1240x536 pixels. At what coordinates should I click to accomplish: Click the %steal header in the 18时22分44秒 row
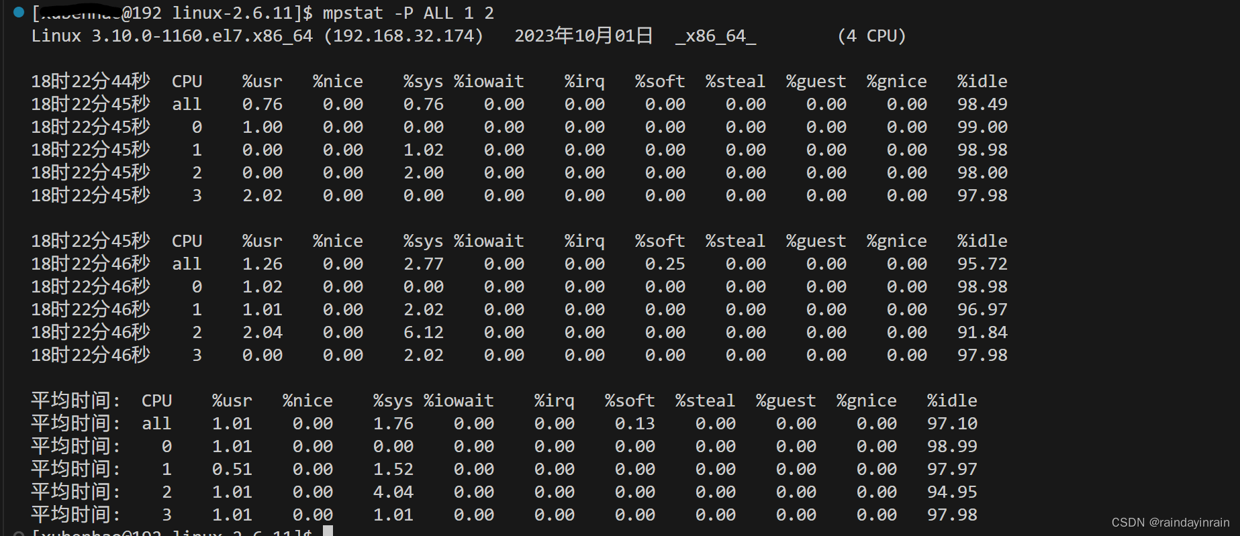pos(735,81)
